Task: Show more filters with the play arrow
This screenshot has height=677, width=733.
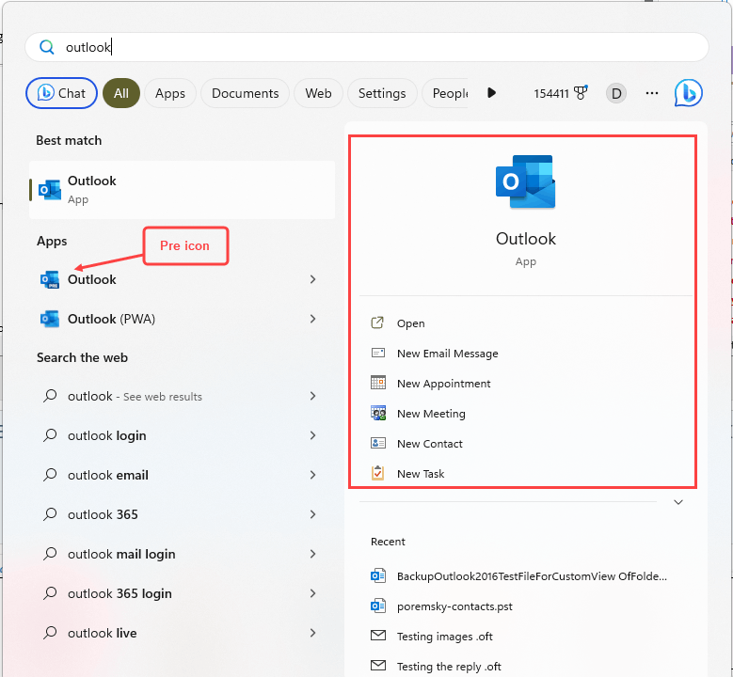Action: pos(491,92)
